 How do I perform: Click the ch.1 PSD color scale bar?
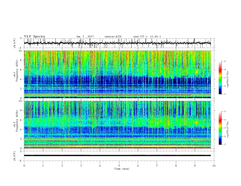[220, 78]
